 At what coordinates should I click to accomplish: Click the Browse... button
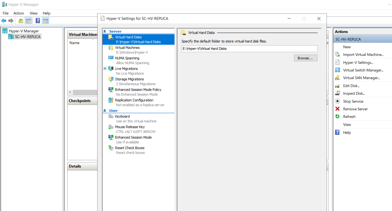pos(306,58)
